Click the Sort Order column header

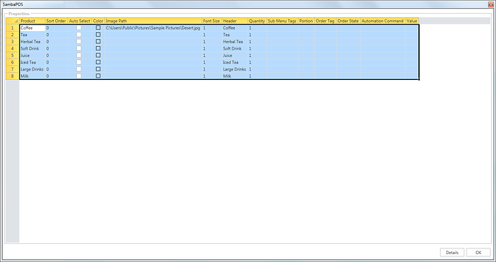click(56, 21)
